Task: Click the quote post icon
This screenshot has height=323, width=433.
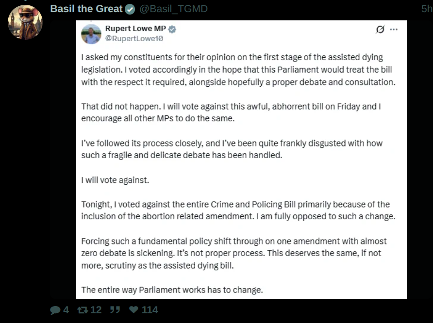Action: click(x=115, y=310)
